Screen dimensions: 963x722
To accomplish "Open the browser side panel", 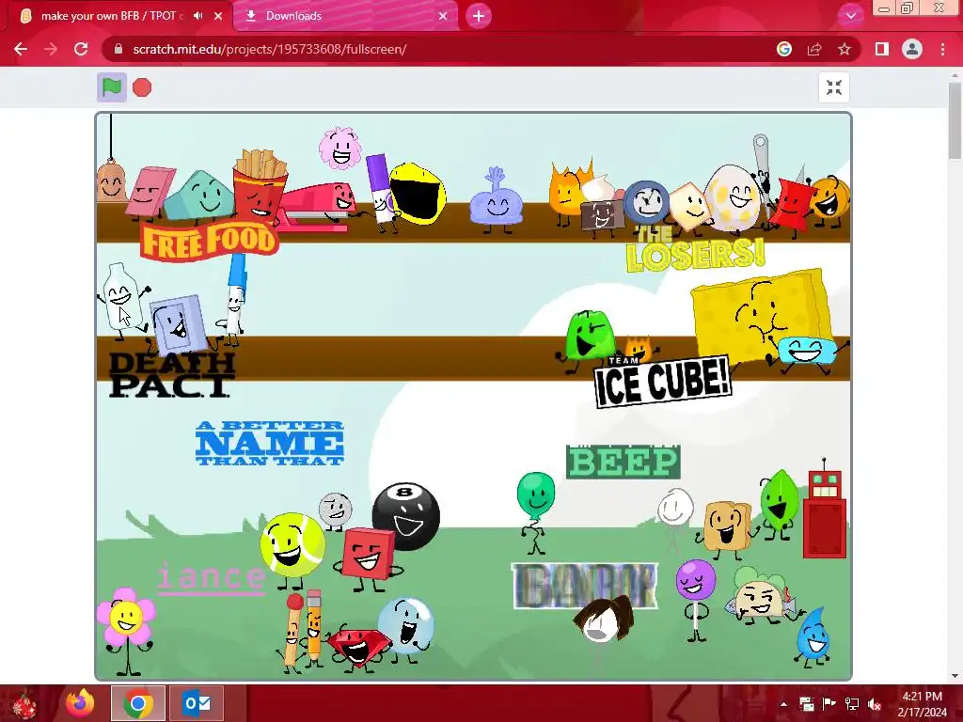I will (882, 49).
